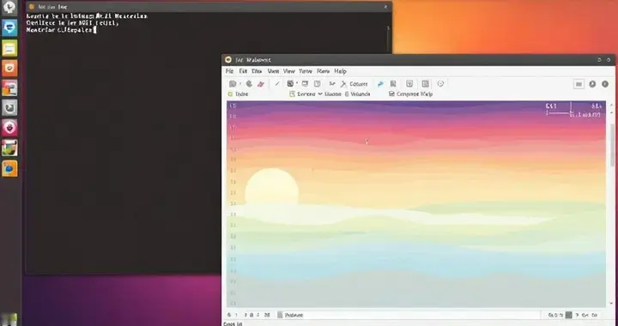Click the monitor screen toolbar icon
The image size is (618, 326).
(x=305, y=83)
